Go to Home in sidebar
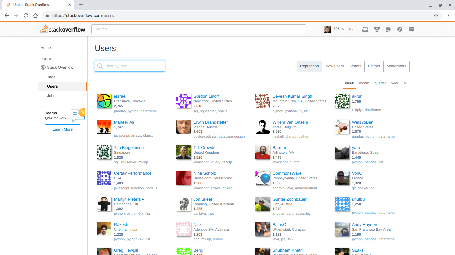The width and height of the screenshot is (455, 255). coord(46,48)
